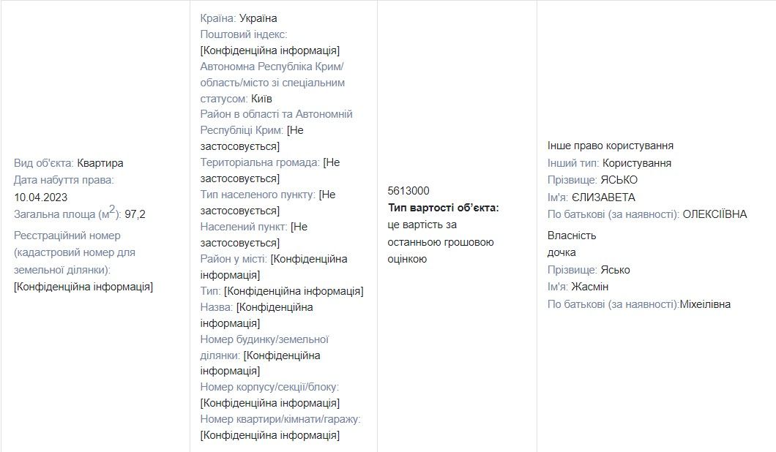This screenshot has height=452, width=776.
Task: Click the city value "Київ"
Action: pos(261,98)
